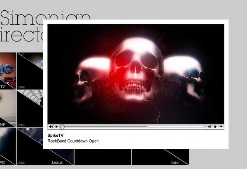This screenshot has height=169, width=247.
Task: Click the playhead knob on progress bar
Action: tap(63, 127)
